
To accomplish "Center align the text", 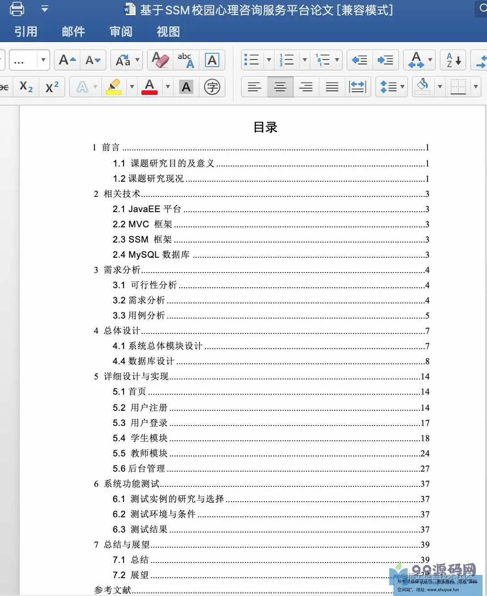I will [x=280, y=87].
